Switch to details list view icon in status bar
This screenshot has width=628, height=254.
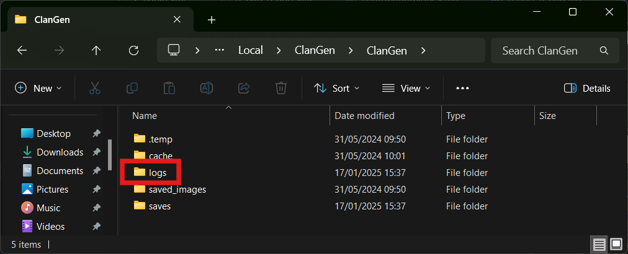click(x=599, y=244)
